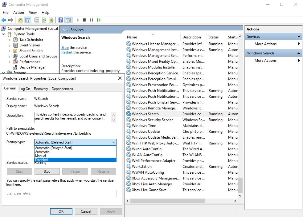Click the Refresh toolbar icon
303x217 pixels.
click(44, 20)
